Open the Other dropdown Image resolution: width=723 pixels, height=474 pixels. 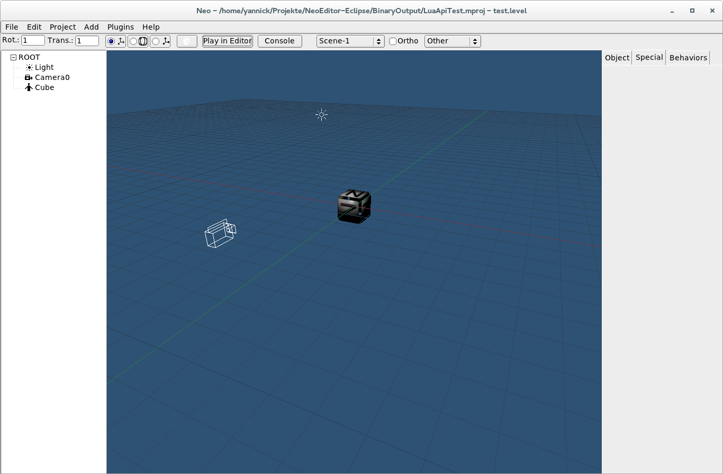point(453,41)
